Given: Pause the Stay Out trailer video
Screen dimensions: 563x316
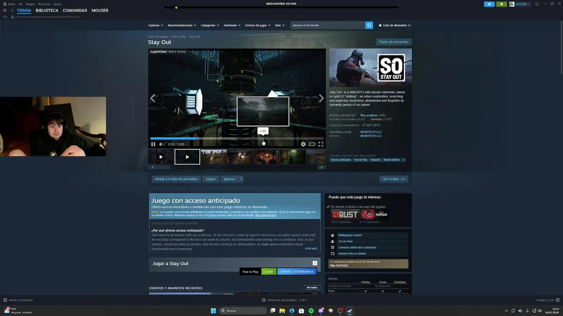Looking at the screenshot, I should (x=153, y=144).
